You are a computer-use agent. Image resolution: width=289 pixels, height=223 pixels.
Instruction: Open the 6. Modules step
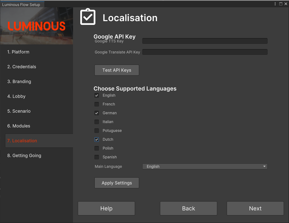(19, 126)
